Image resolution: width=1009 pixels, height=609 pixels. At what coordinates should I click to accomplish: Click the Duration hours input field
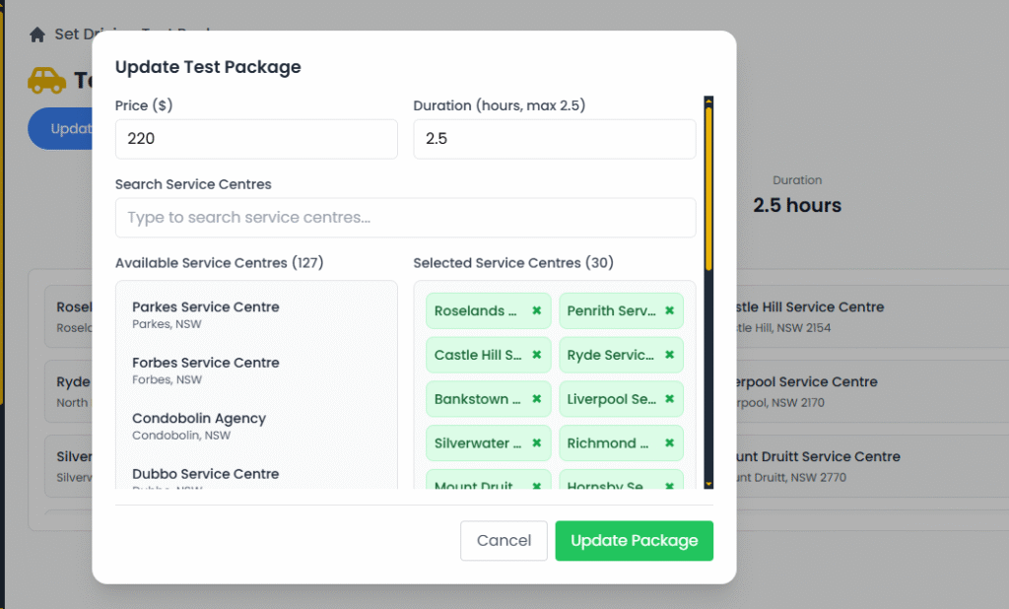pos(554,139)
